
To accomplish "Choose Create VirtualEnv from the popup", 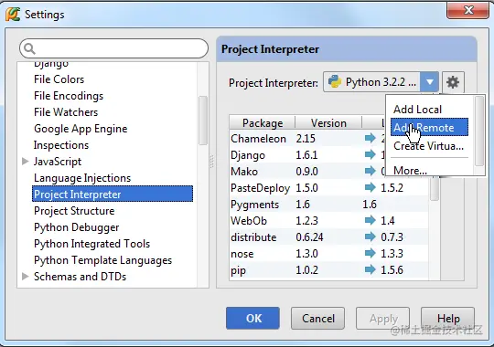I will coord(428,146).
